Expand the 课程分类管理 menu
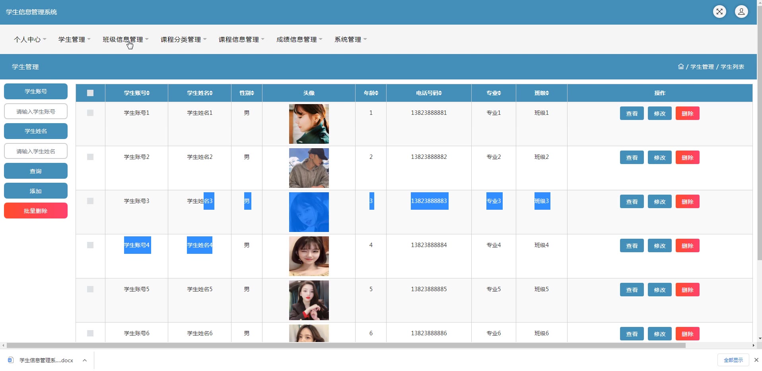The width and height of the screenshot is (762, 371). (184, 39)
